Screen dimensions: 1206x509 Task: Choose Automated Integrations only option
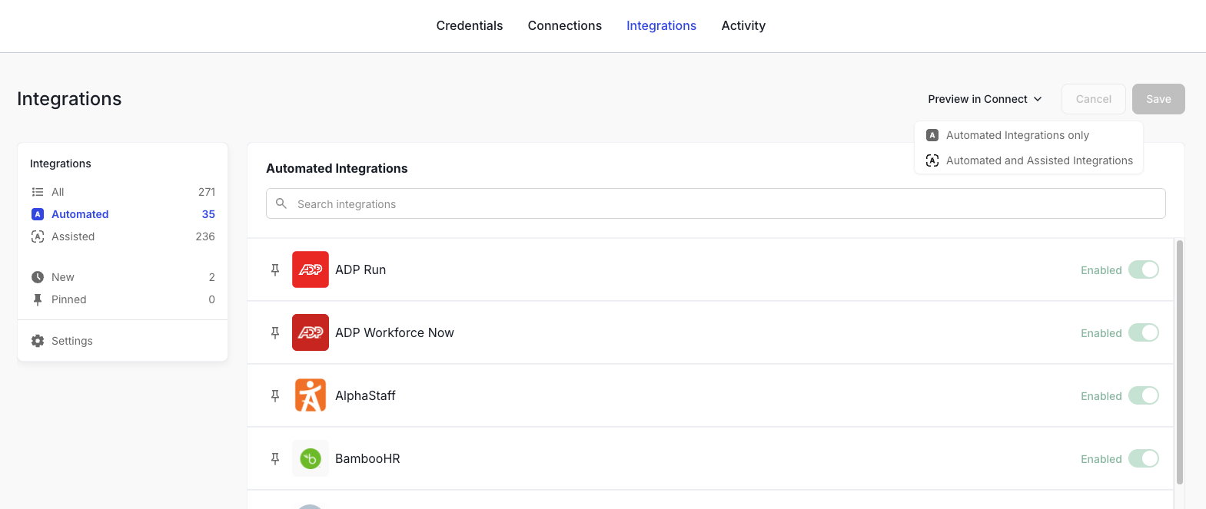[x=1028, y=135]
